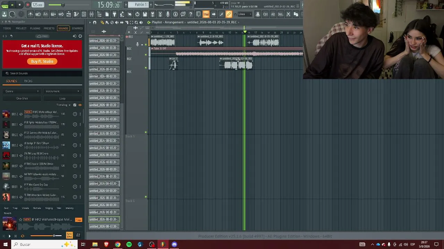
Task: Click the save project floppy icon
Action: 145,14
